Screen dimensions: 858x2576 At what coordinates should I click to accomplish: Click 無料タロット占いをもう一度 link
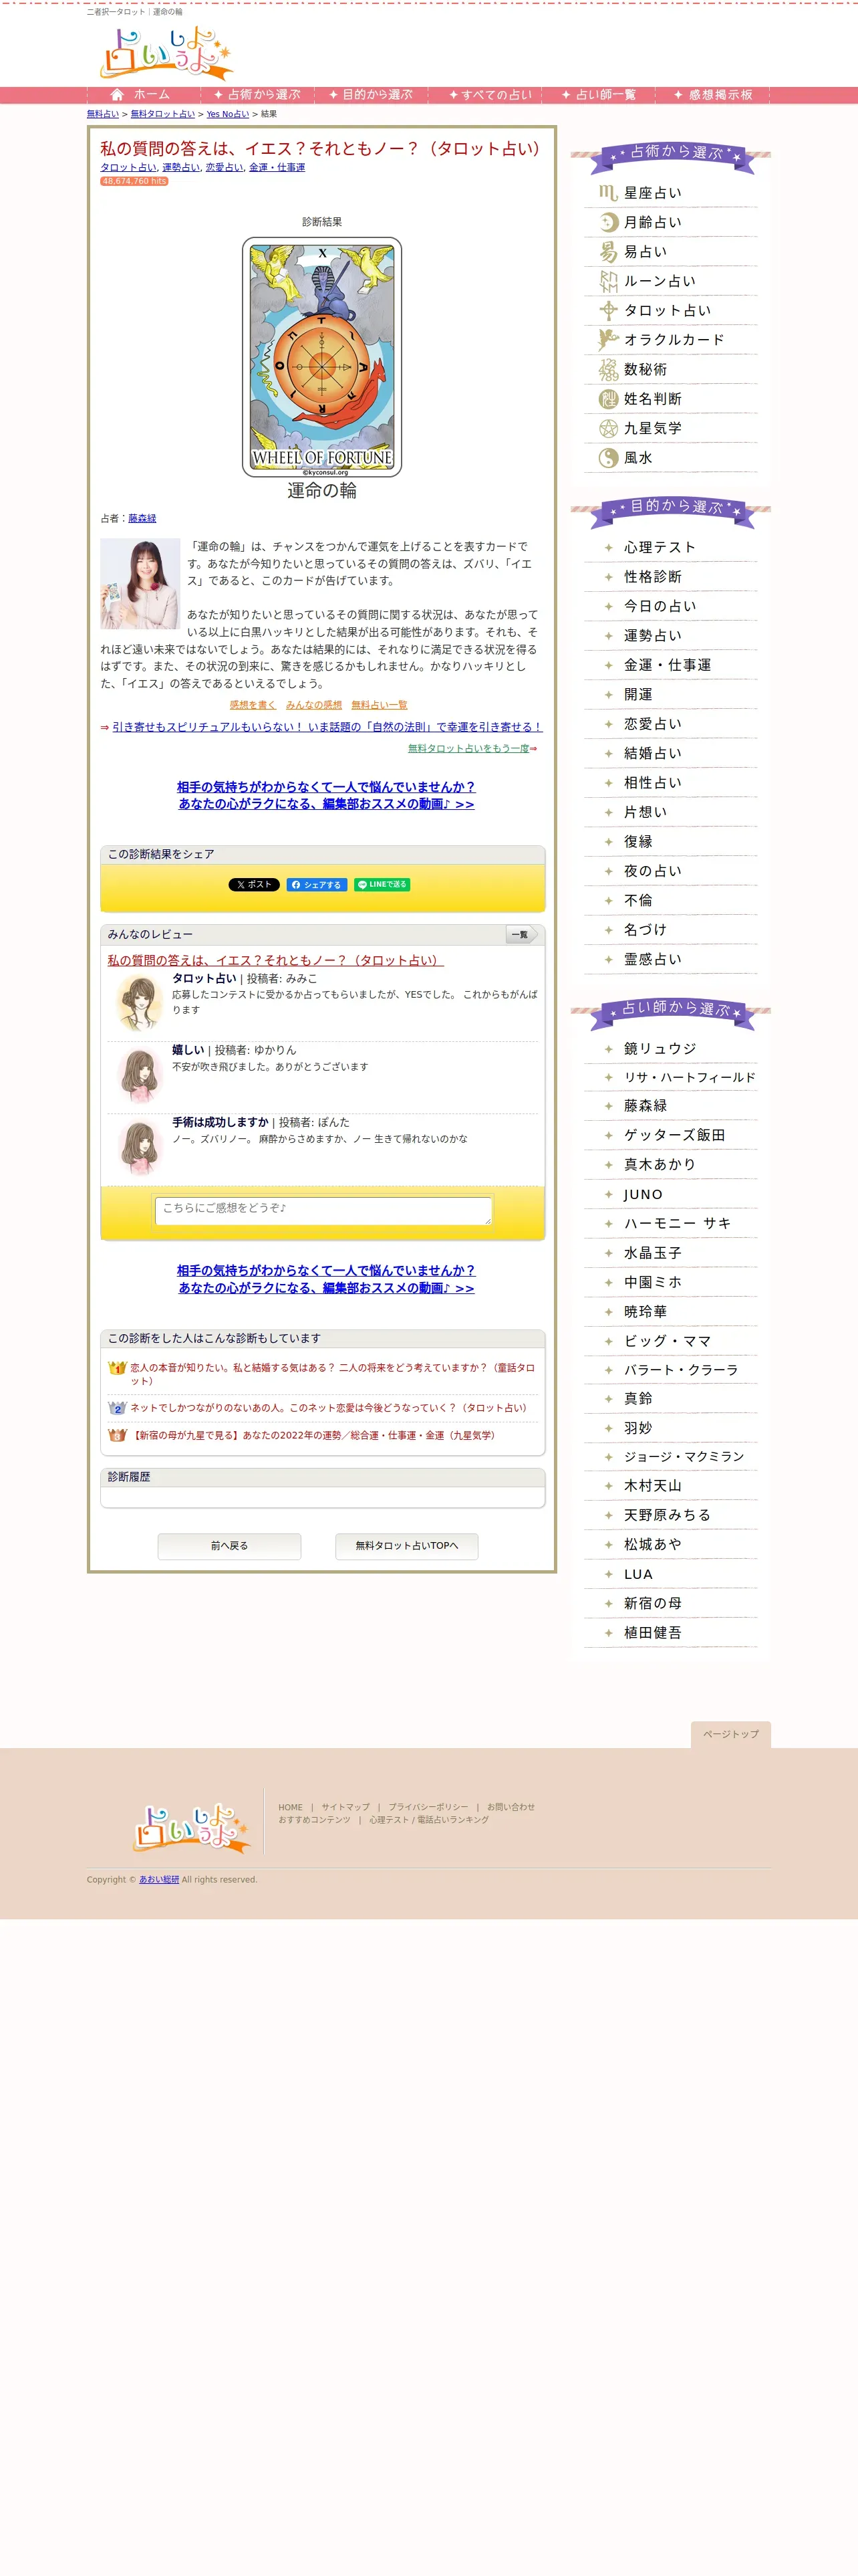pos(468,748)
